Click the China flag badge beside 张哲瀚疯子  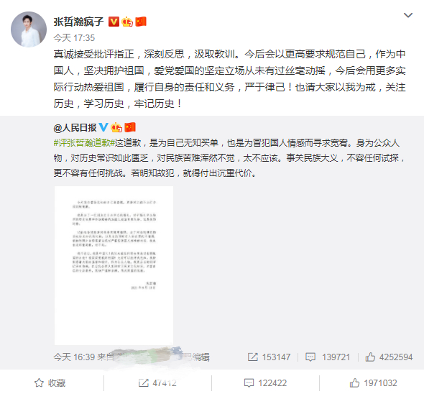pyautogui.click(x=141, y=22)
